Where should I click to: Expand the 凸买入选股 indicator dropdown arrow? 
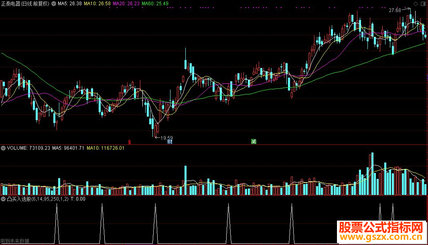[x=3, y=199]
